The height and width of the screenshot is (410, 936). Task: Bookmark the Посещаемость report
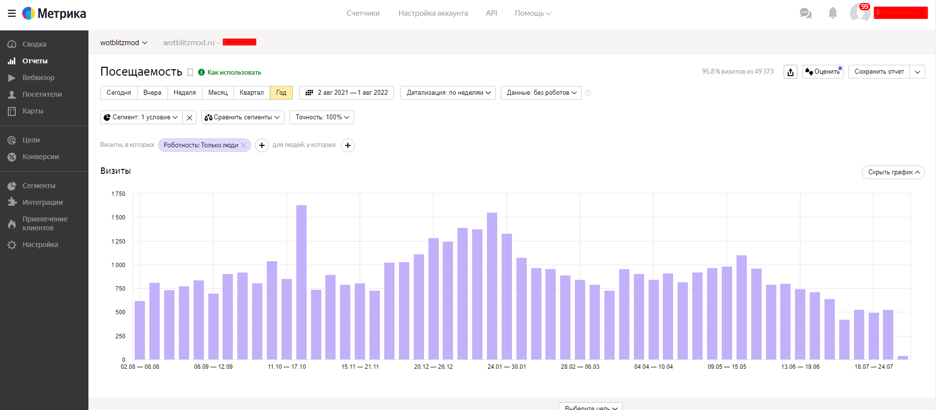pyautogui.click(x=190, y=73)
